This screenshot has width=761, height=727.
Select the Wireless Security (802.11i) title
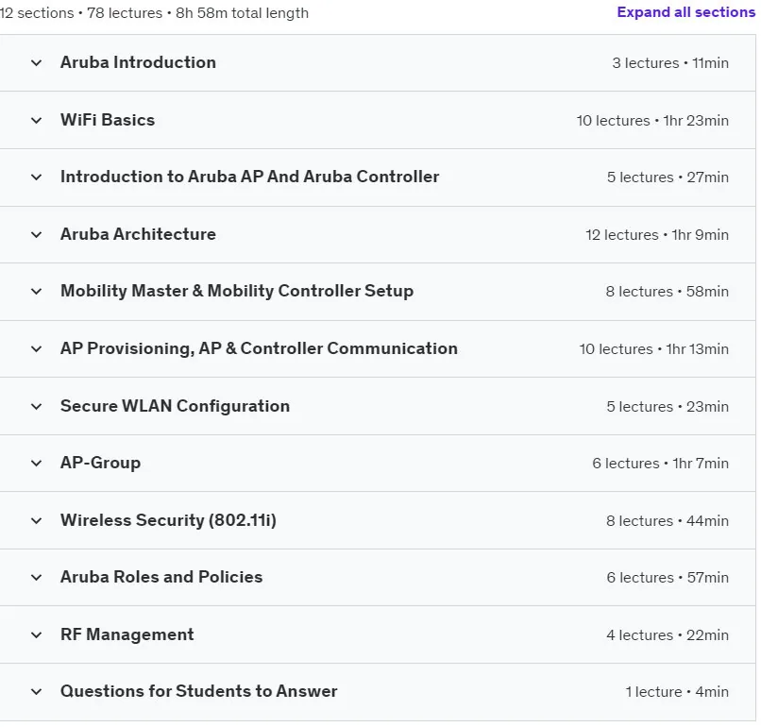coord(168,520)
